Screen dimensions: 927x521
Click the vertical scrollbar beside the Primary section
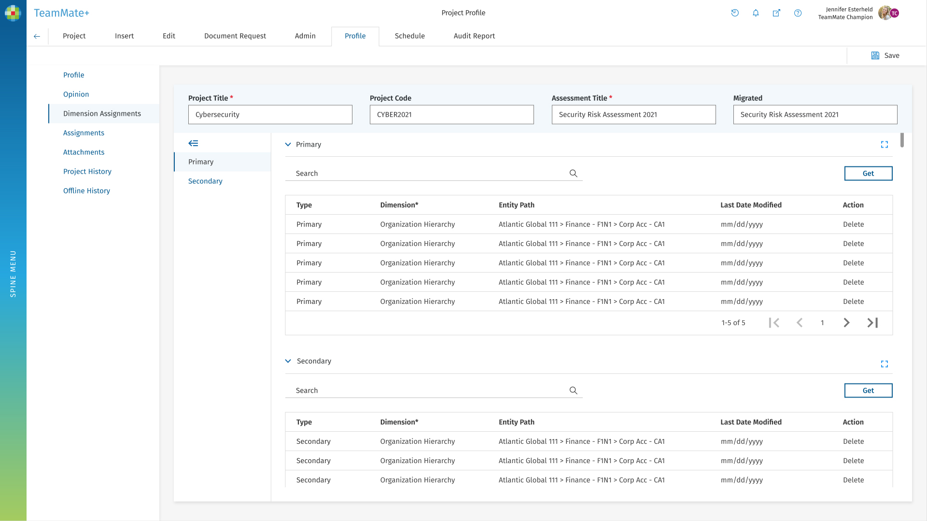(x=901, y=140)
